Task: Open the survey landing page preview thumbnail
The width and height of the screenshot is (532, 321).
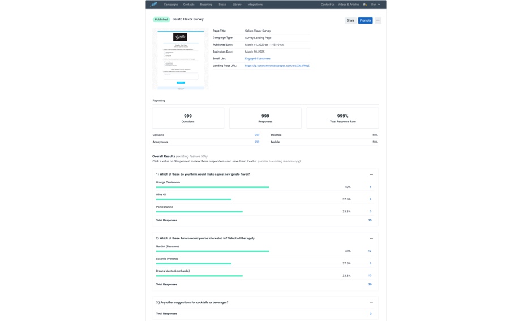Action: (x=181, y=59)
